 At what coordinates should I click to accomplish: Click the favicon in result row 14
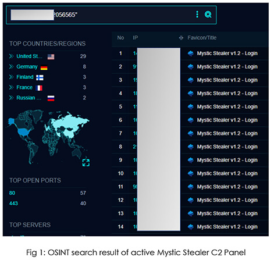coord(191,227)
